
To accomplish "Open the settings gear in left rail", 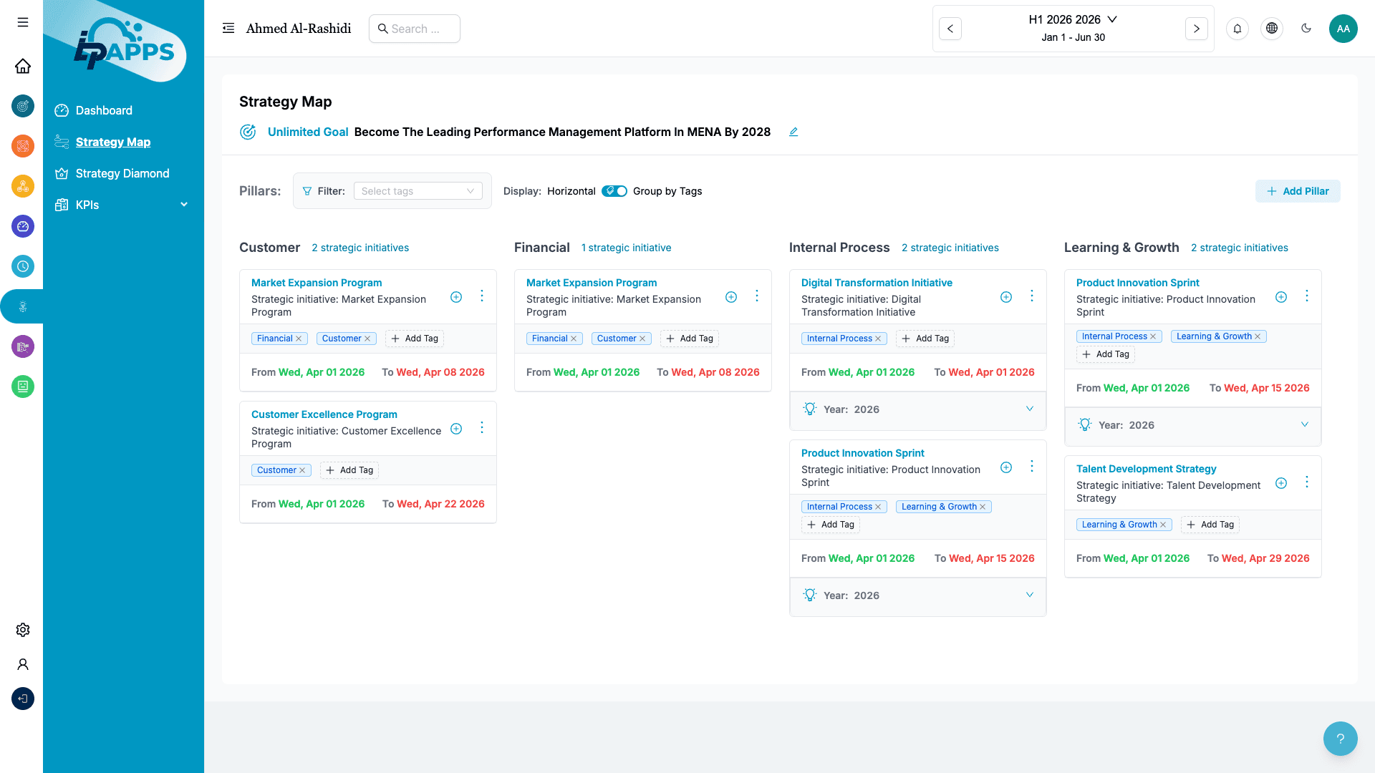I will [x=23, y=630].
